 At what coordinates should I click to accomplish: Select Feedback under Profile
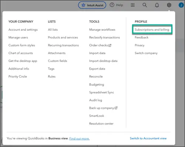pyautogui.click(x=142, y=37)
